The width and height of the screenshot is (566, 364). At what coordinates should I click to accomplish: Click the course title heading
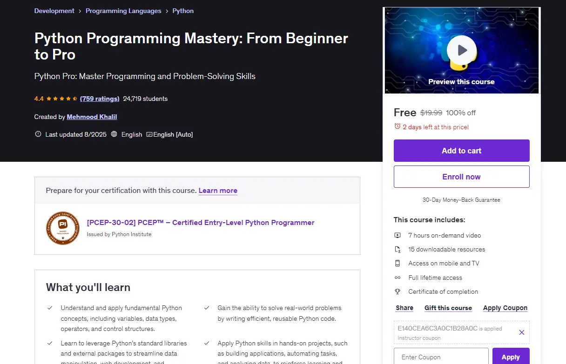[191, 46]
